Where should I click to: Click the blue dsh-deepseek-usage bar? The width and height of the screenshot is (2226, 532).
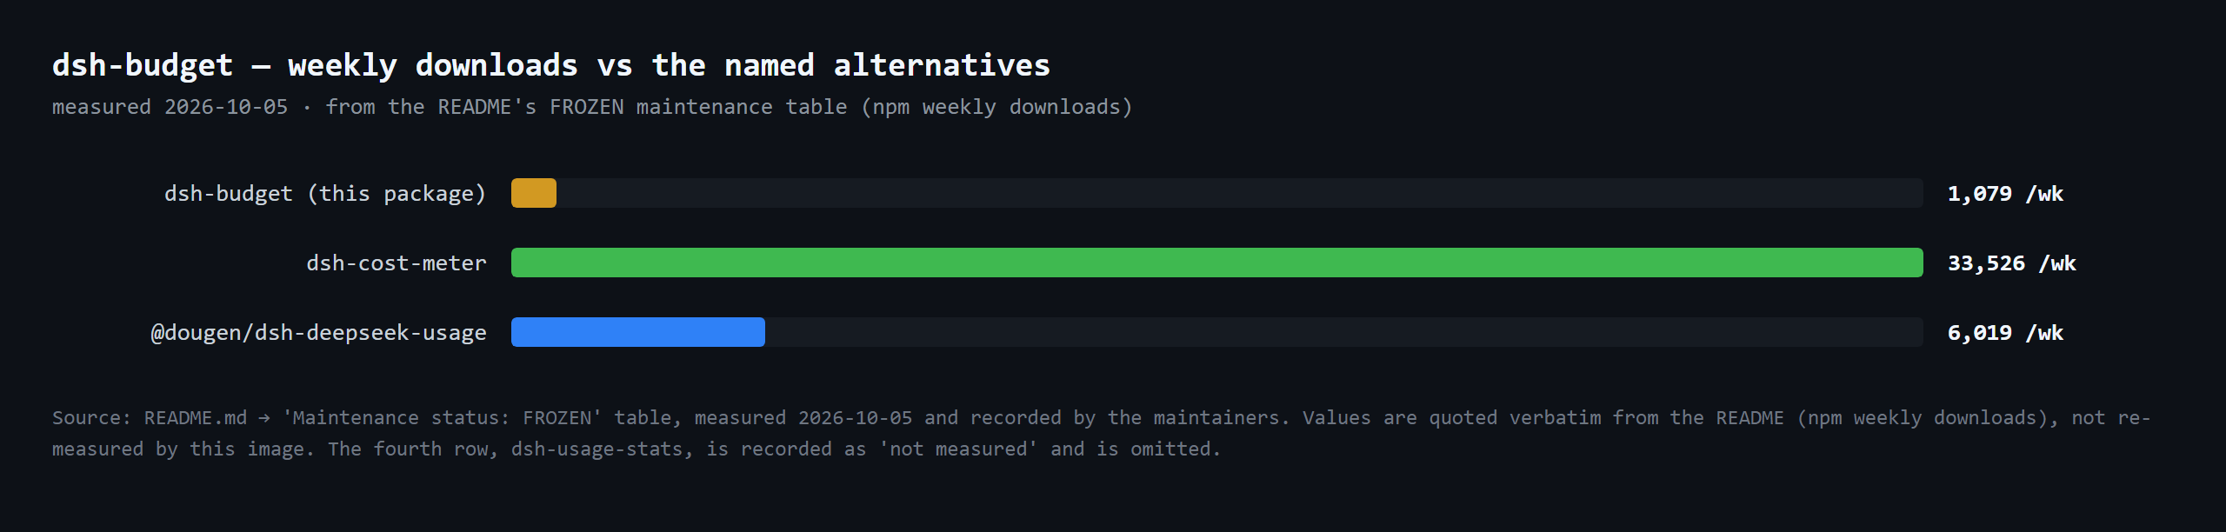(x=638, y=332)
